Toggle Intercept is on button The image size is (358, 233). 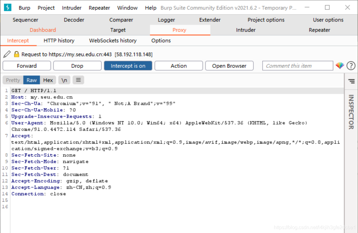point(128,66)
